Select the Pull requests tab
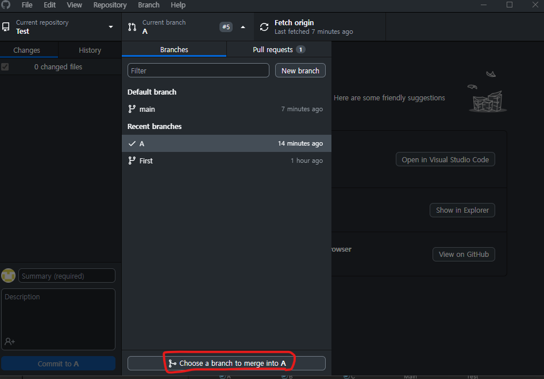The width and height of the screenshot is (544, 379). coord(279,49)
